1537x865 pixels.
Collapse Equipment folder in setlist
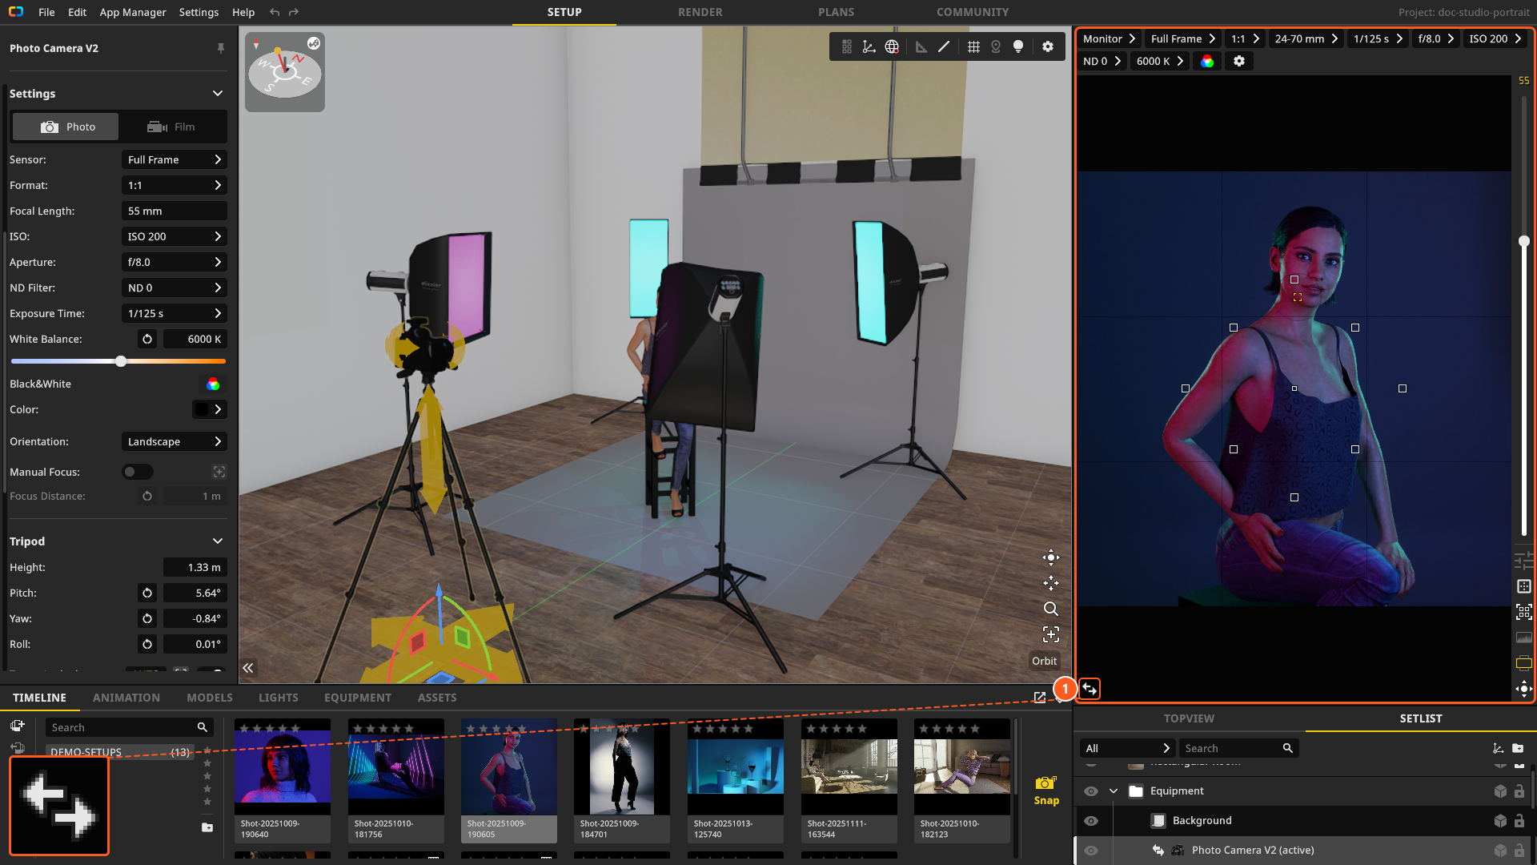coord(1114,791)
